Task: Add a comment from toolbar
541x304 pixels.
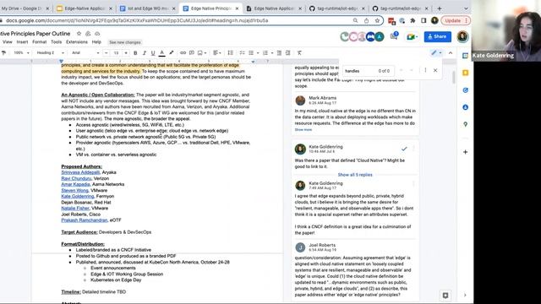Action: coord(192,52)
